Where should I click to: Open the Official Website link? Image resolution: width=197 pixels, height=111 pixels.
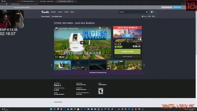pos(103,85)
